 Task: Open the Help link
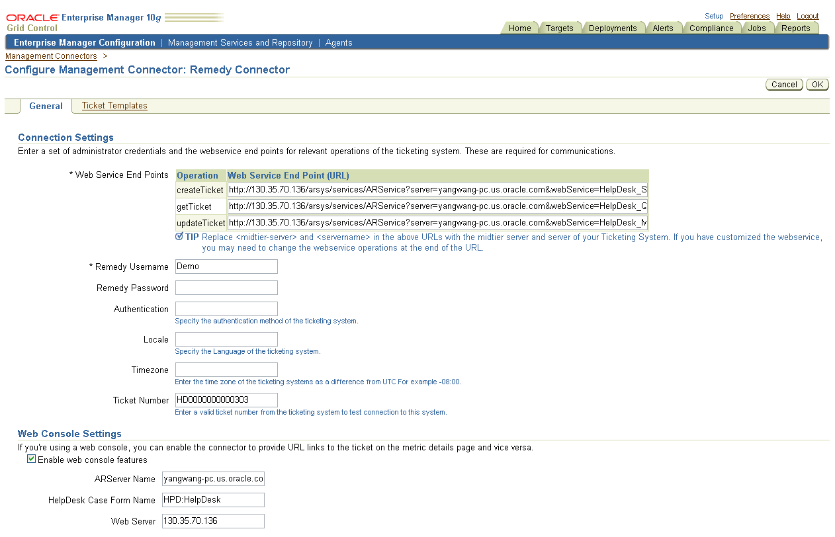click(783, 16)
